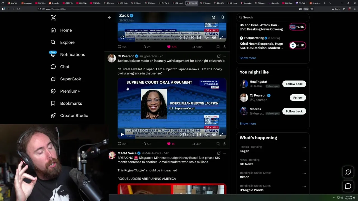Open the floating Grok button

tap(348, 172)
